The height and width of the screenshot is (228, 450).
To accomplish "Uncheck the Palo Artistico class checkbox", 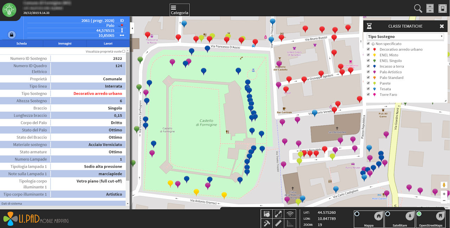I will (x=368, y=72).
